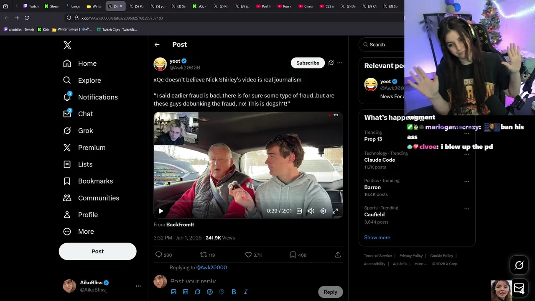Expand More options in sidebar
This screenshot has width=535, height=301.
click(x=79, y=231)
